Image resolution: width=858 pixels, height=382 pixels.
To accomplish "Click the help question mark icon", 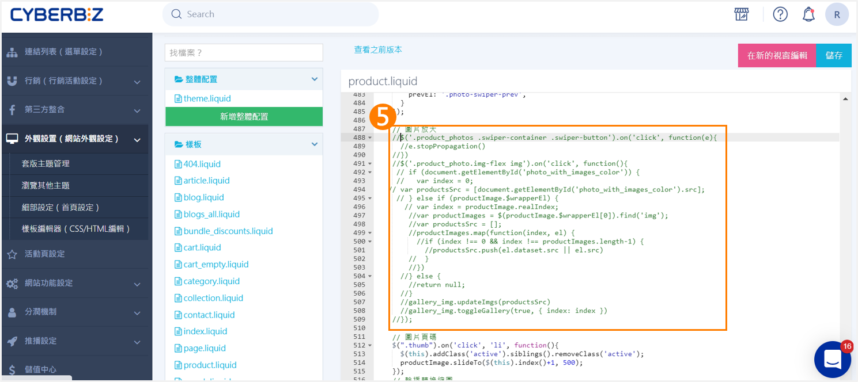I will coord(780,14).
